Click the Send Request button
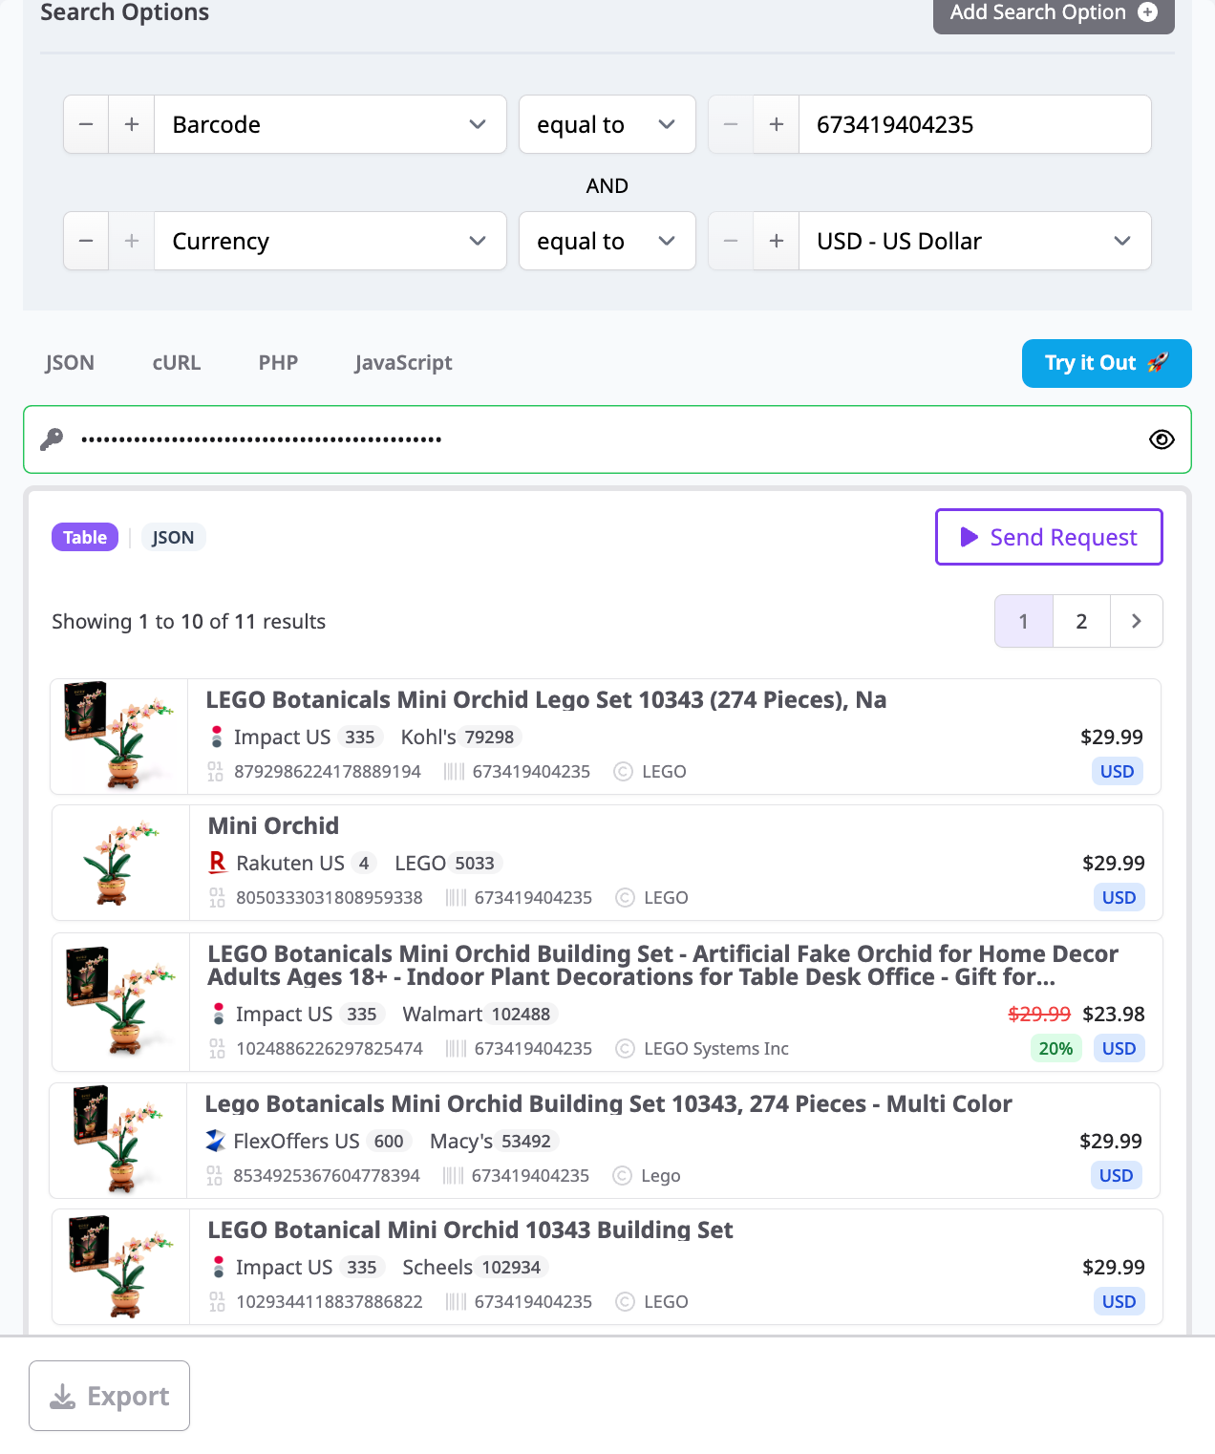This screenshot has width=1215, height=1454. pos(1049,537)
